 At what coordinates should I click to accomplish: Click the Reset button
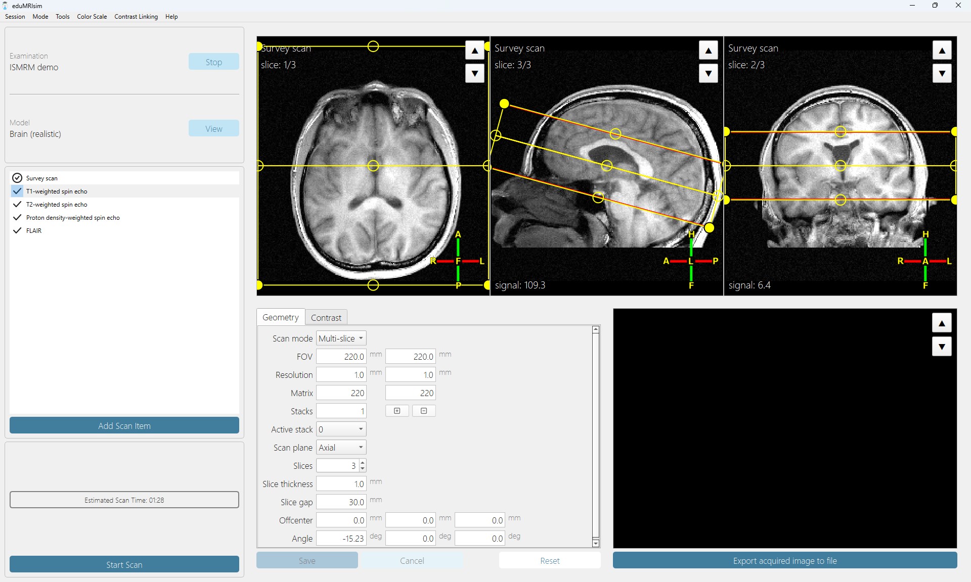click(550, 560)
